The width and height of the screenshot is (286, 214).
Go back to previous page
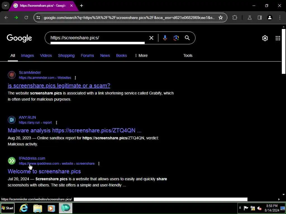pyautogui.click(x=6, y=18)
